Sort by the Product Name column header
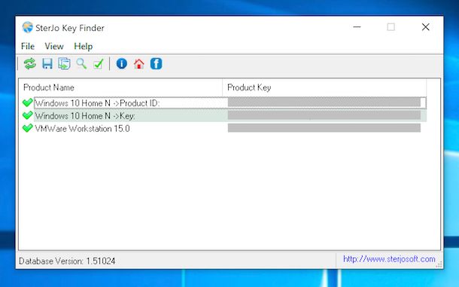Viewport: 459px width, 287px height. [x=120, y=87]
